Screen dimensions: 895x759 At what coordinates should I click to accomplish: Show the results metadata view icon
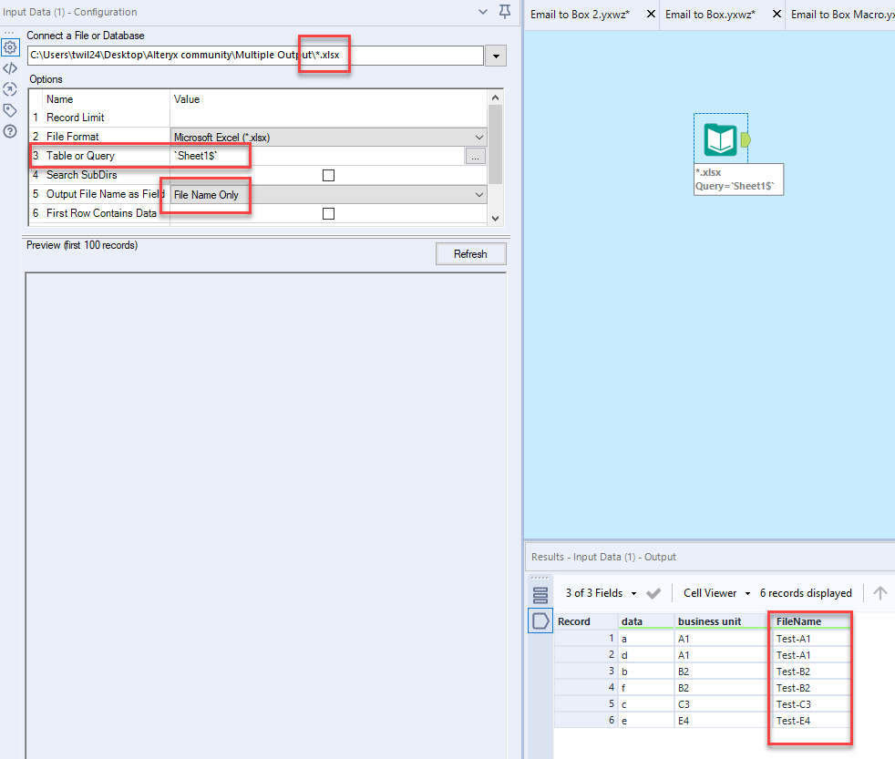[x=540, y=595]
